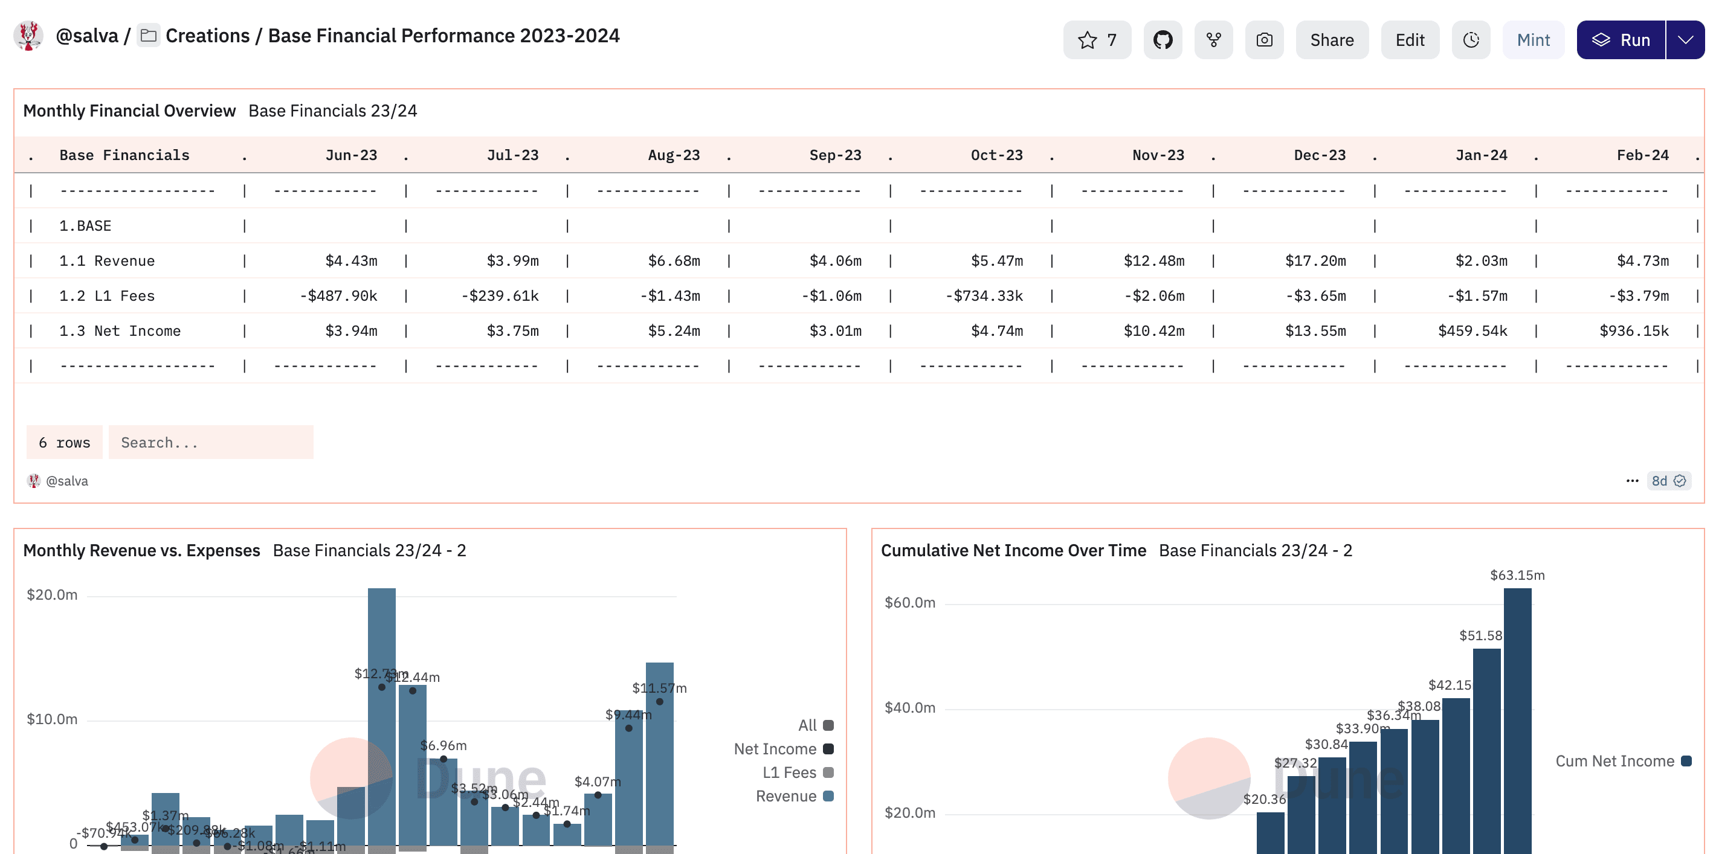Select the 1.1 Revenue row label
The width and height of the screenshot is (1716, 854).
[106, 261]
